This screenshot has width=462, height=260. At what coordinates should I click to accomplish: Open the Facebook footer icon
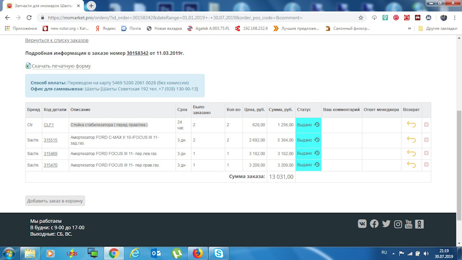[x=374, y=224]
